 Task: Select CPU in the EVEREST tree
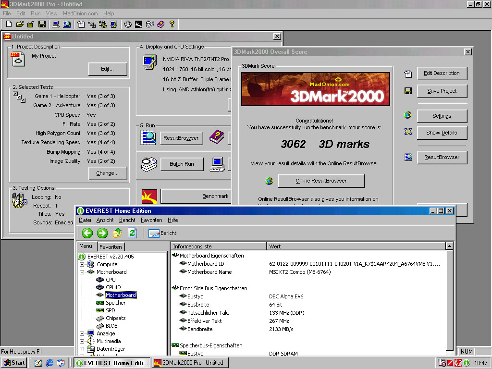click(111, 280)
